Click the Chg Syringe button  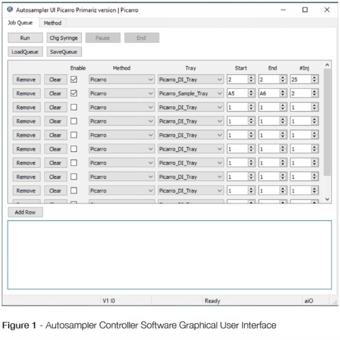click(x=64, y=38)
